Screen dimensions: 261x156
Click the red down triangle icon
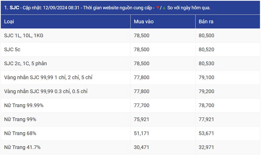(x=157, y=8)
